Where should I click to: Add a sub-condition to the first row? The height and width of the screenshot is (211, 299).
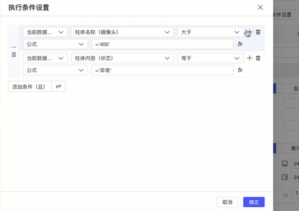pos(250,32)
